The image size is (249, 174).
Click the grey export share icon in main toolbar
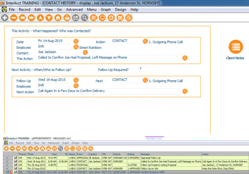tap(76, 18)
